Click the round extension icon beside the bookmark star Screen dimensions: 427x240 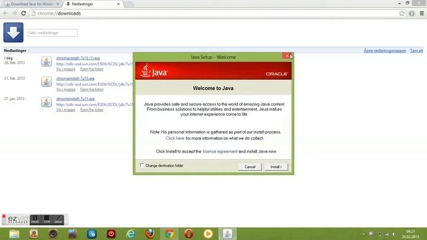tap(412, 13)
